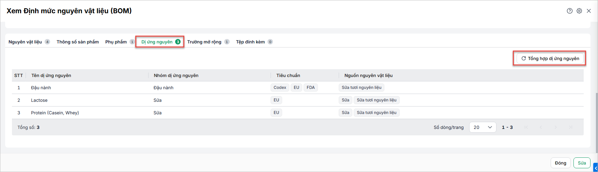
Task: Switch to Thông số sản phẩm tab
Action: [78, 42]
